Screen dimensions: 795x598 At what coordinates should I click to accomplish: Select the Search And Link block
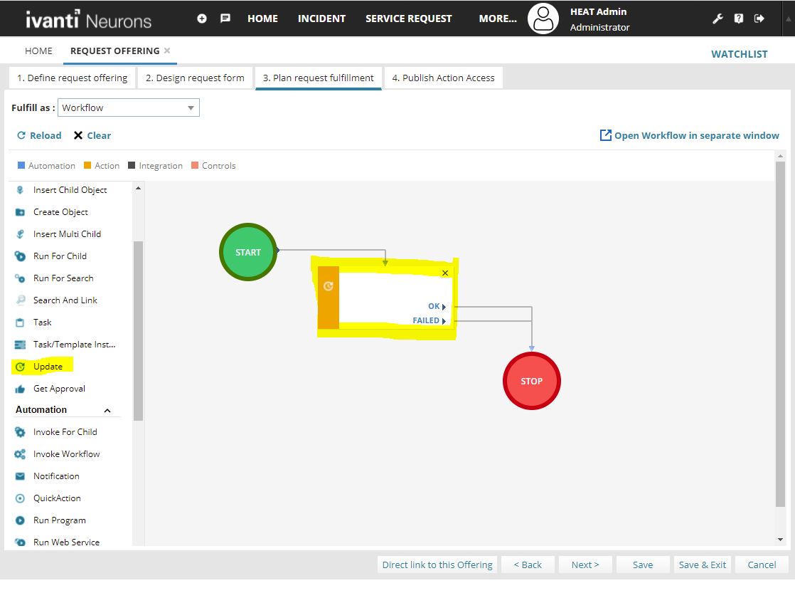point(65,300)
